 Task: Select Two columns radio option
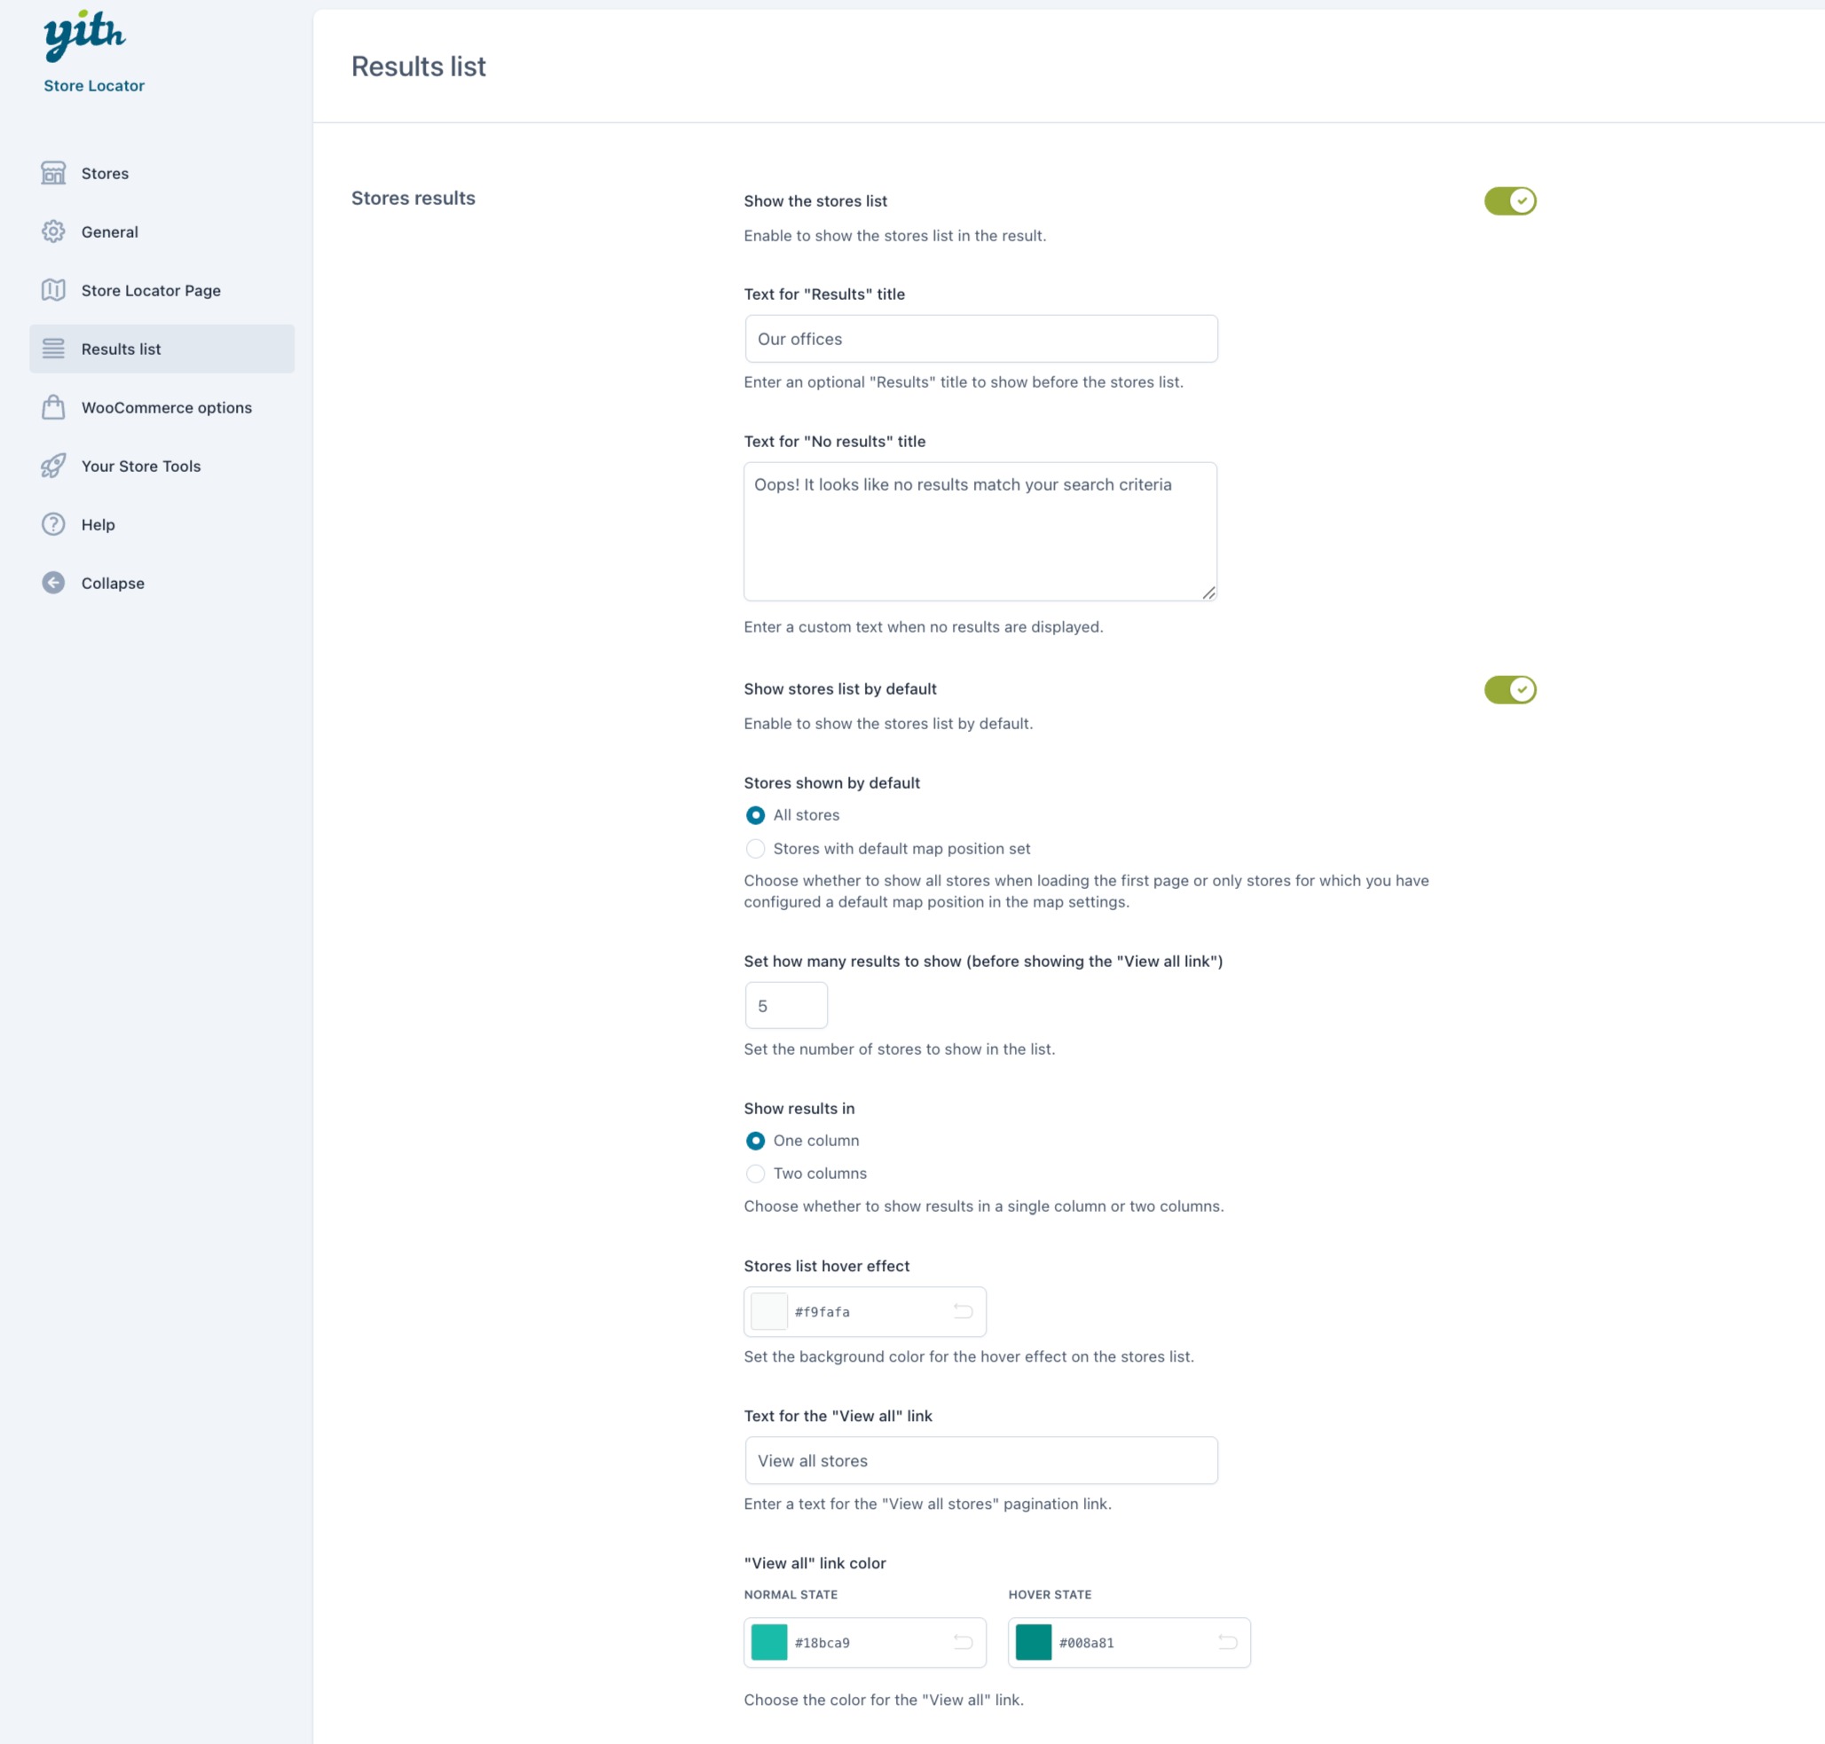(755, 1174)
